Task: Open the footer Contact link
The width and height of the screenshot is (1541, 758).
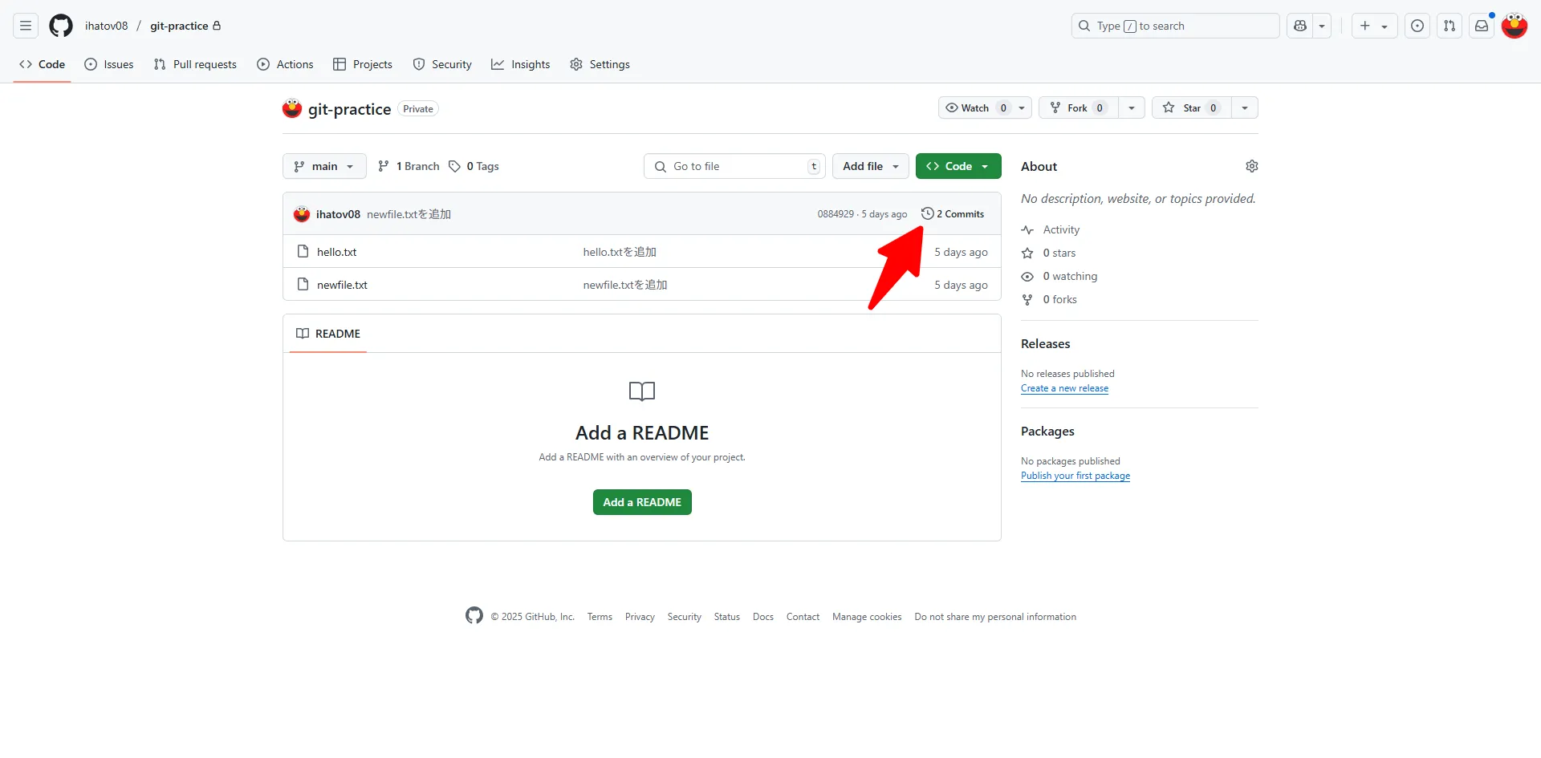Action: click(x=803, y=617)
